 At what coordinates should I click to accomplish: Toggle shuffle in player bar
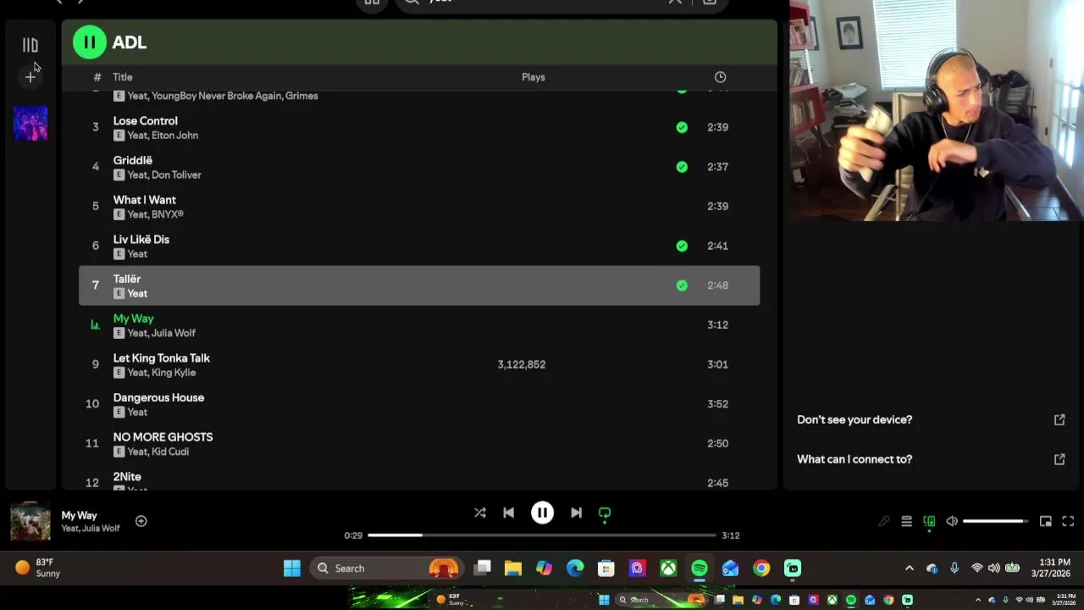coord(480,513)
